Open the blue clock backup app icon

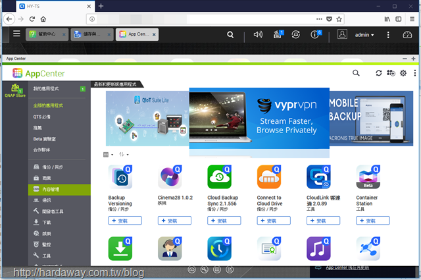tap(219, 249)
